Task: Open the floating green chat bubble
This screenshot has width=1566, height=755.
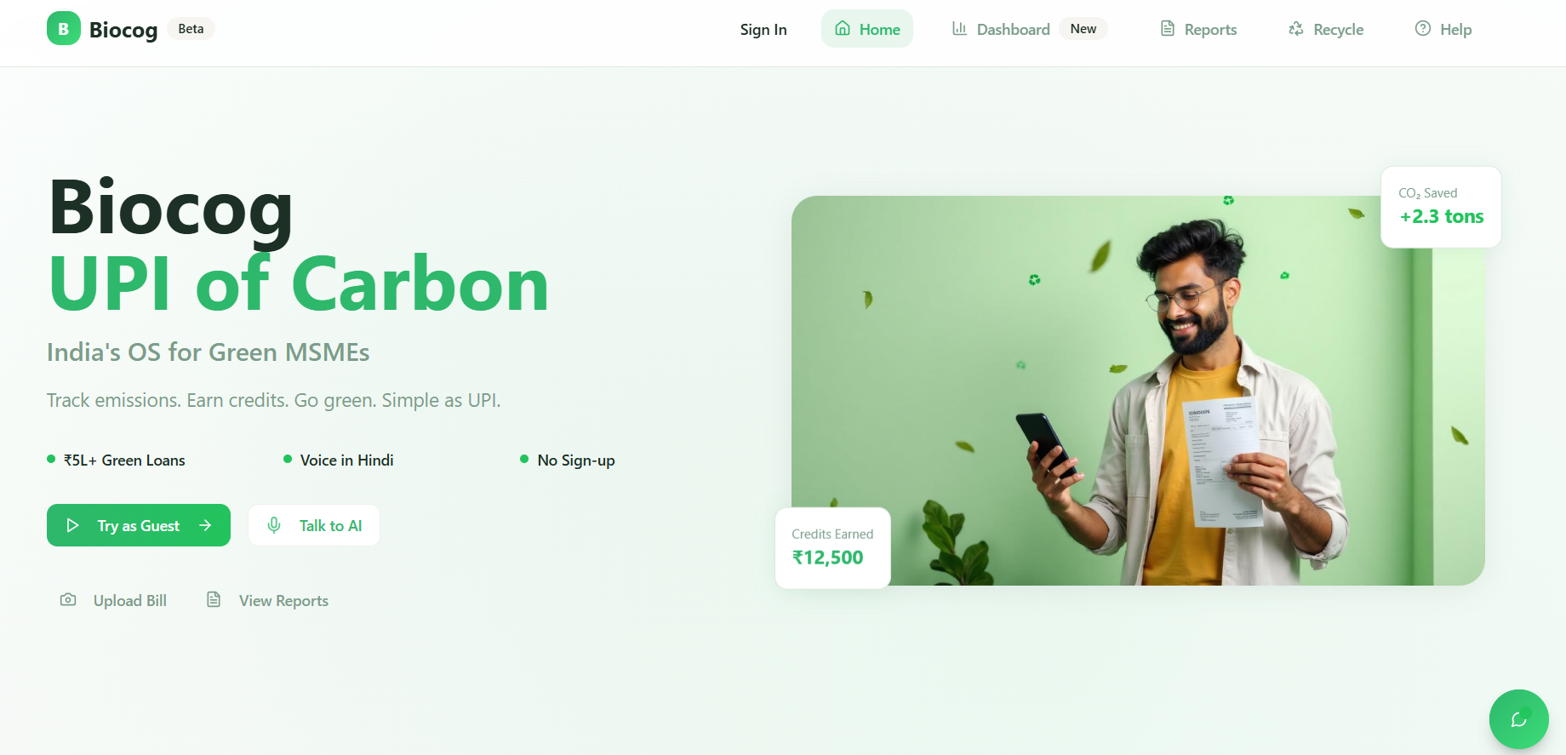Action: tap(1519, 719)
